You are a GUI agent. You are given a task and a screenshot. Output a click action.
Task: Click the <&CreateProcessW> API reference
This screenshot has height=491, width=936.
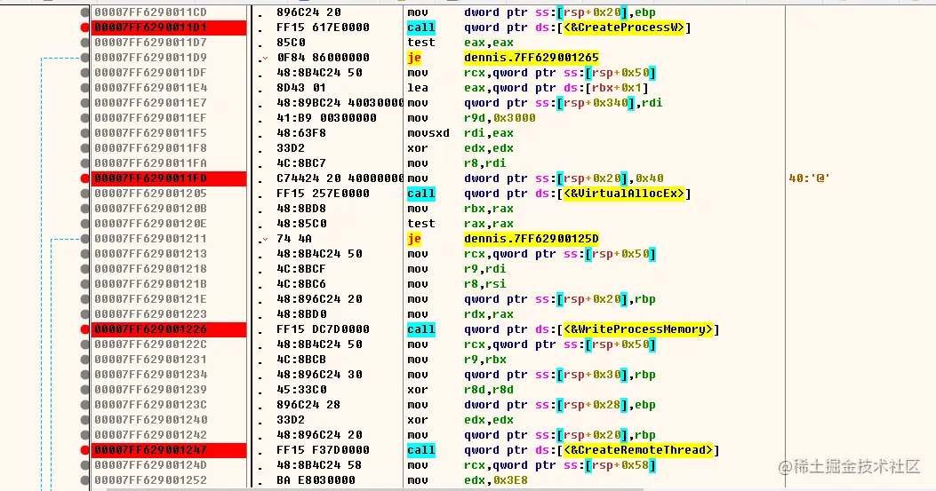coord(624,28)
